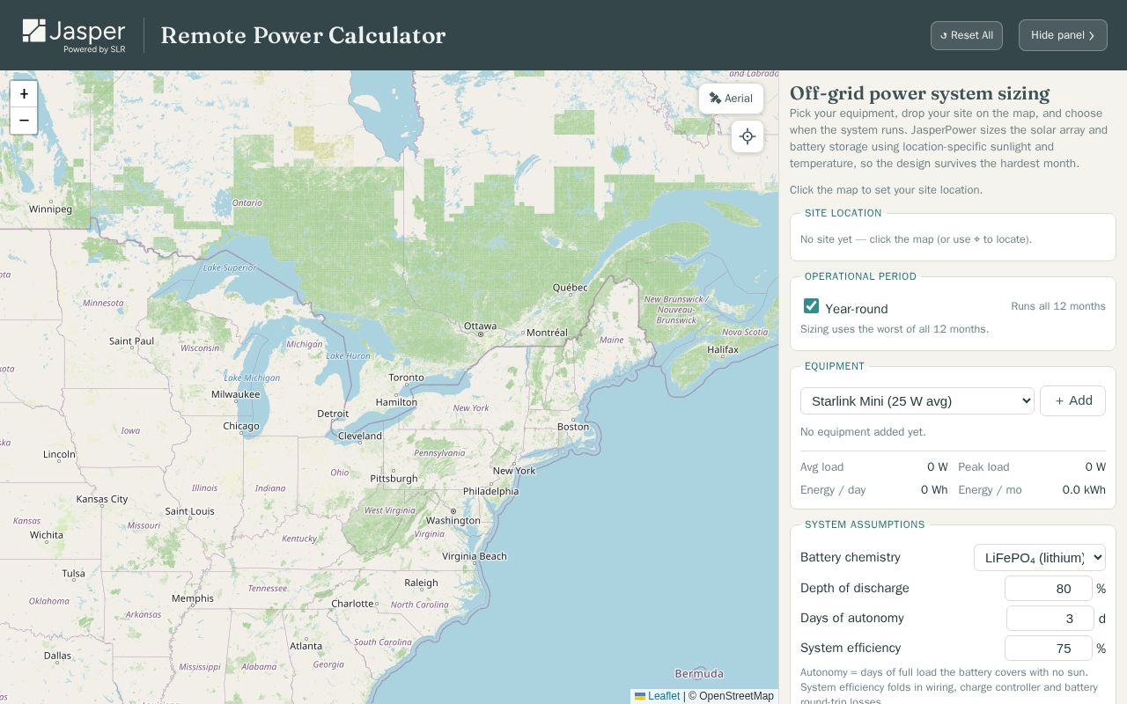Open the Battery chemistry dropdown

pos(1040,557)
